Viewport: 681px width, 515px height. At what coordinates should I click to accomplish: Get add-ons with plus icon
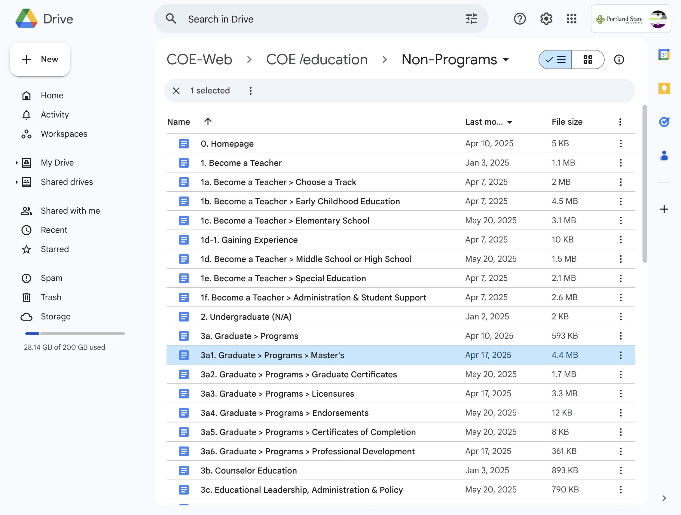(664, 209)
